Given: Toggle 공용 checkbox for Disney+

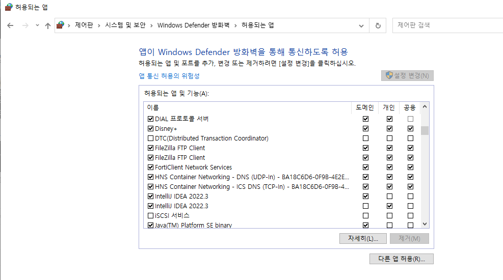Looking at the screenshot, I should click(410, 128).
